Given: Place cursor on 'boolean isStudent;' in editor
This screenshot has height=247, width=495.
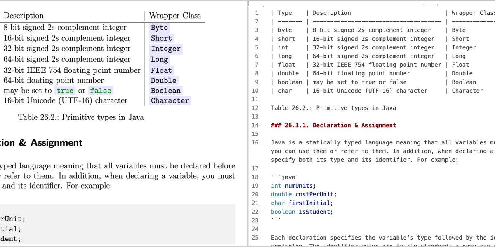Looking at the screenshot, I should click(302, 212).
